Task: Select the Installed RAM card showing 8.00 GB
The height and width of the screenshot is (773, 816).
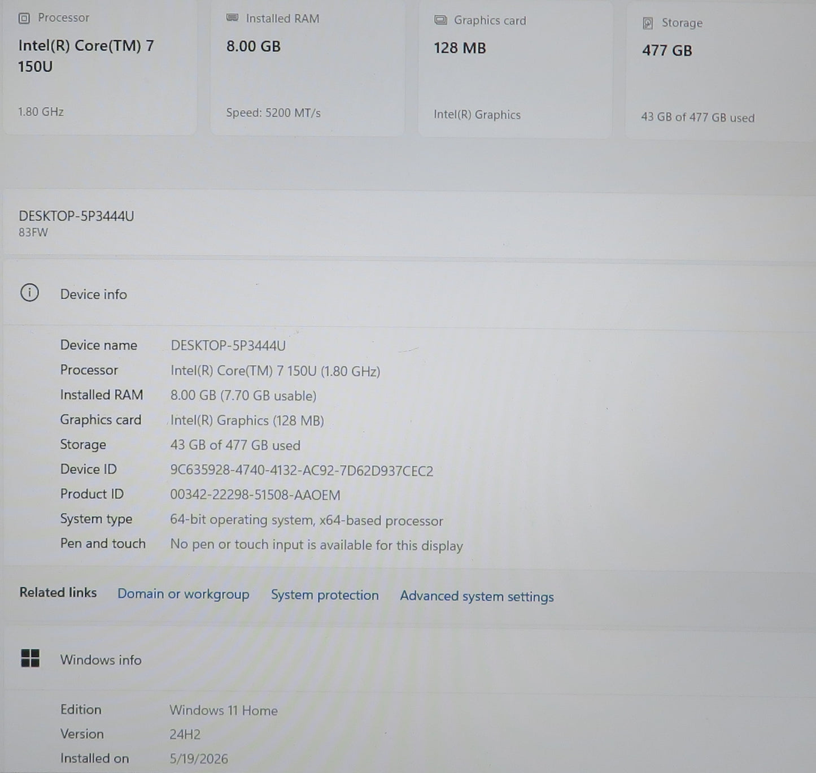Action: tap(308, 67)
